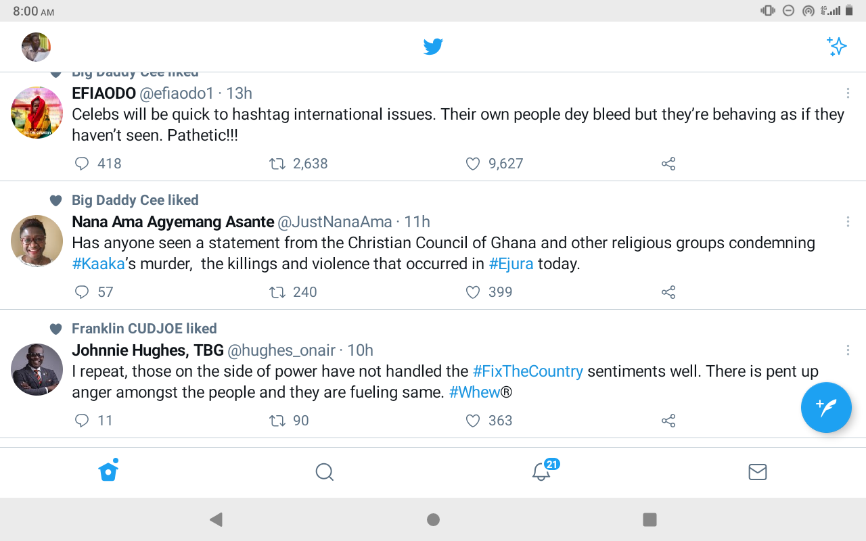Open the profile picture in the top bar
The height and width of the screenshot is (541, 866).
point(37,47)
